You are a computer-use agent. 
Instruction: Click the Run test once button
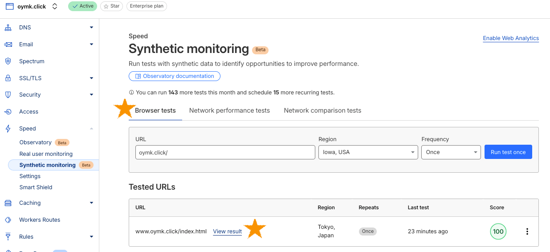coord(508,152)
